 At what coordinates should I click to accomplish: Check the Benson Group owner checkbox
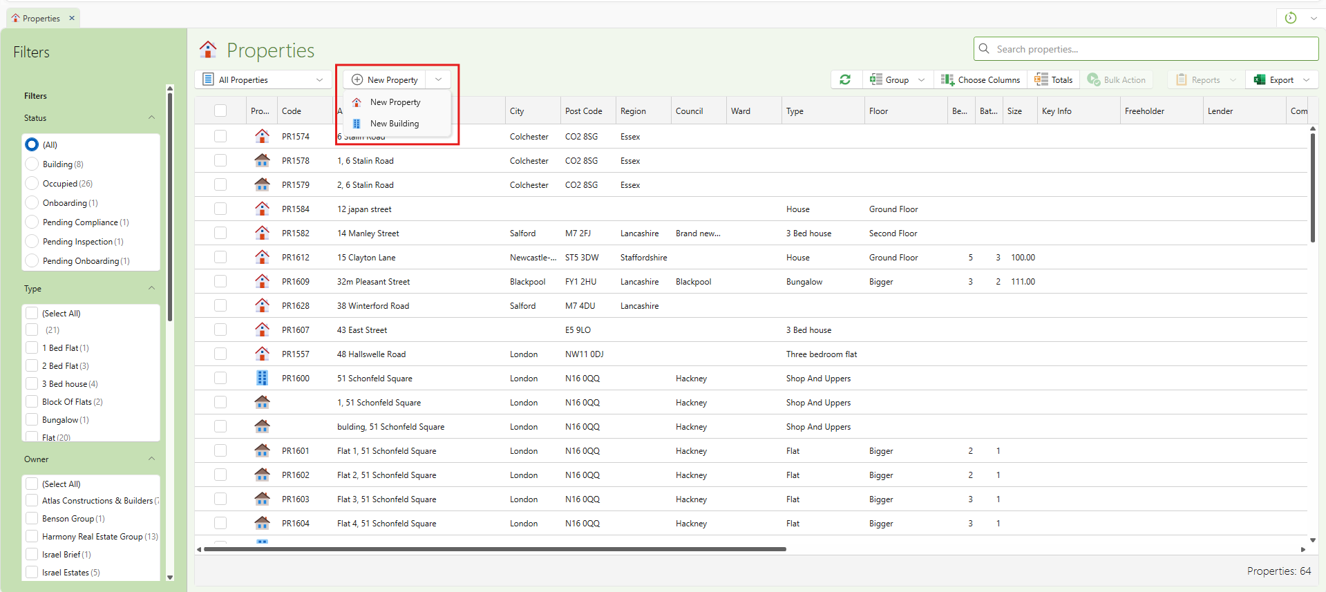(32, 518)
